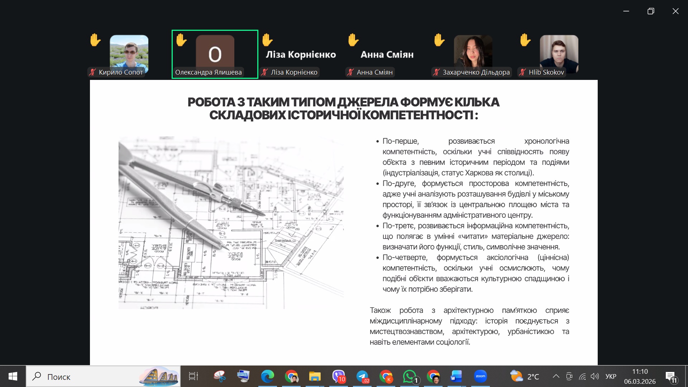Image resolution: width=688 pixels, height=387 pixels.
Task: Click Анна Сміян's raised hand icon
Action: [x=353, y=40]
